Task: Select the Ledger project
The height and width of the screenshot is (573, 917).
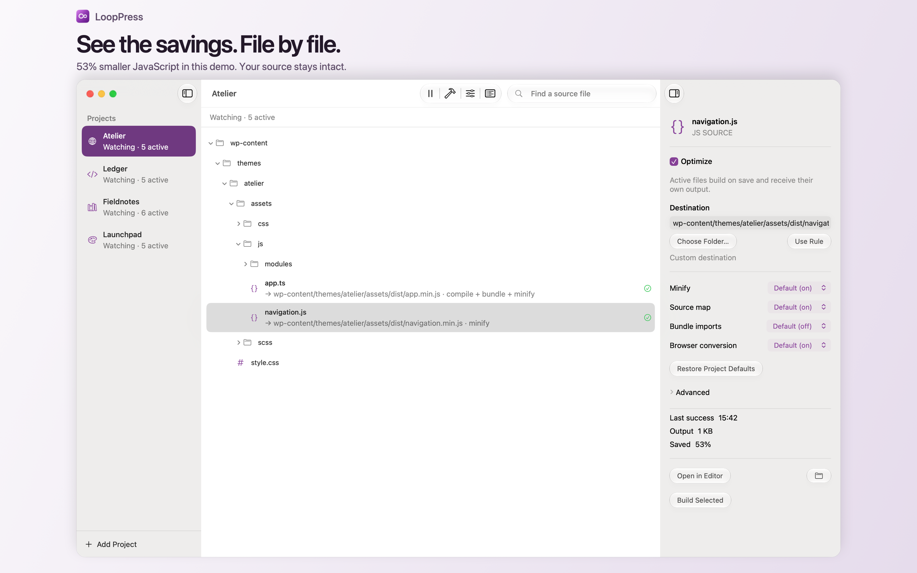Action: click(139, 174)
